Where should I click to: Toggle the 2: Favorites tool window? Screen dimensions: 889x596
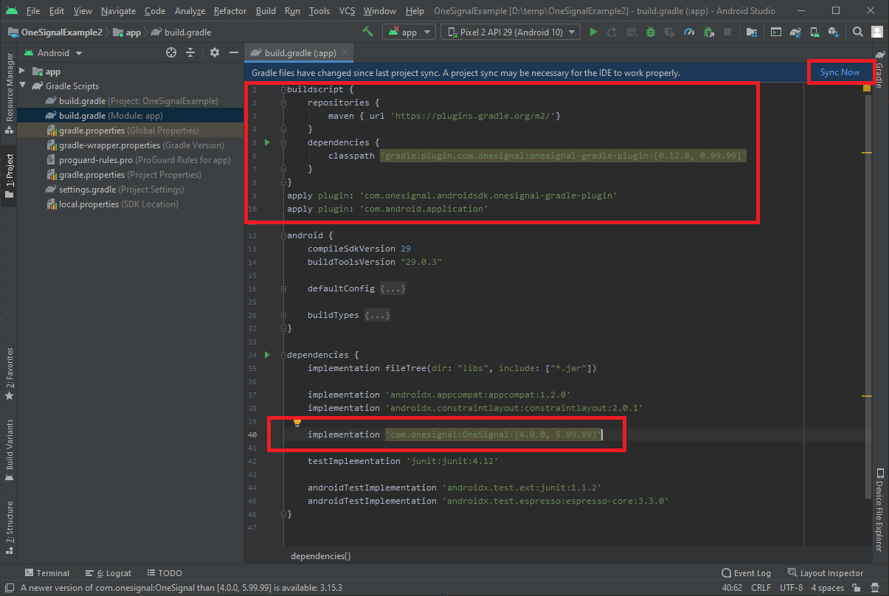pyautogui.click(x=10, y=373)
